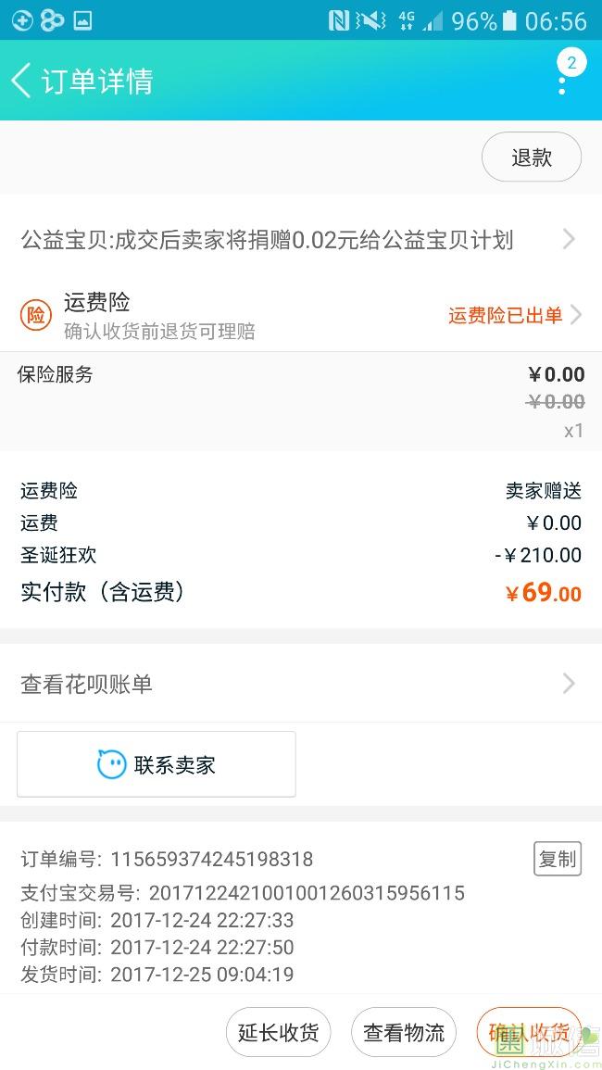
Task: Tap the blue Wangwang chat icon
Action: coord(112,764)
